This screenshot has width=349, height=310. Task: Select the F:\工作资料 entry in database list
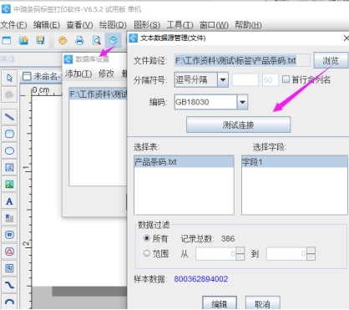coord(98,94)
